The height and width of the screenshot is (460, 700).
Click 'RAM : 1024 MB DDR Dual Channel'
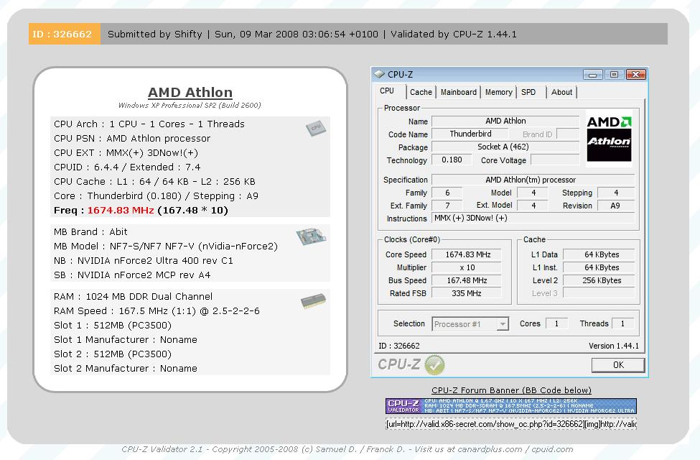[133, 296]
